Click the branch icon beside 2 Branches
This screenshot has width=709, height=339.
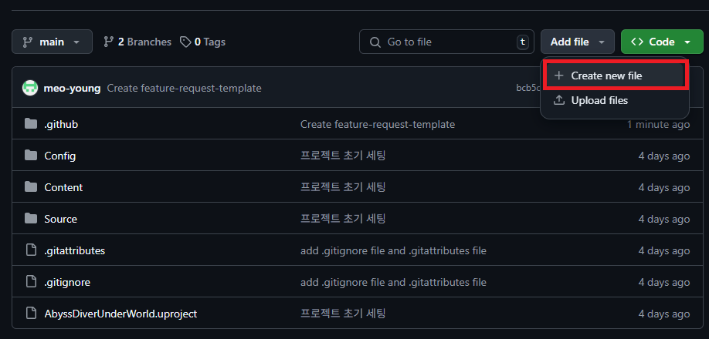(x=109, y=42)
